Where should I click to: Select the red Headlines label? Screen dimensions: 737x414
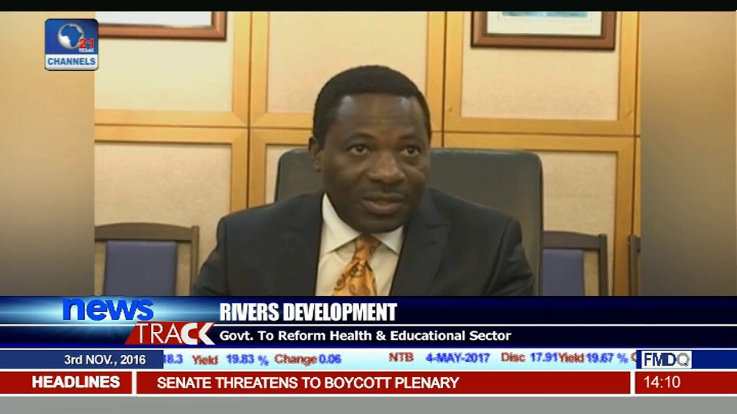click(75, 382)
